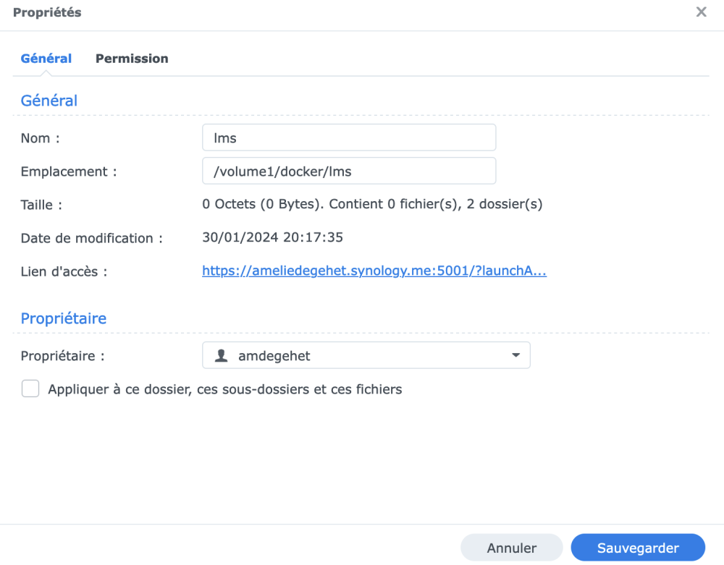Switch to the Permission tab

click(x=132, y=59)
